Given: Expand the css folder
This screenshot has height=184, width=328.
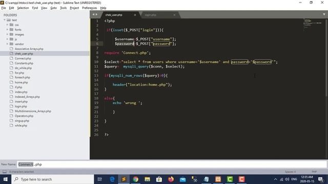Looking at the screenshot, I should point(7,25).
